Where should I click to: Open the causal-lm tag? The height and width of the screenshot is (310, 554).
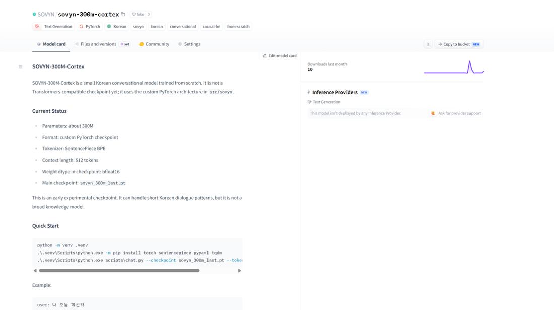click(212, 27)
